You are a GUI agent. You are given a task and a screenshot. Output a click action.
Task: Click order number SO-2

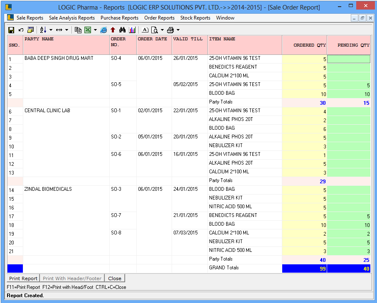[116, 137]
